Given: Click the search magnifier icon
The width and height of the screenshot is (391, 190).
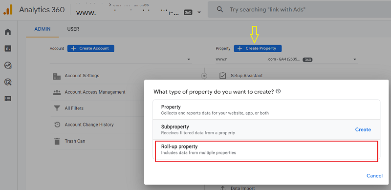Looking at the screenshot, I should coord(219,10).
